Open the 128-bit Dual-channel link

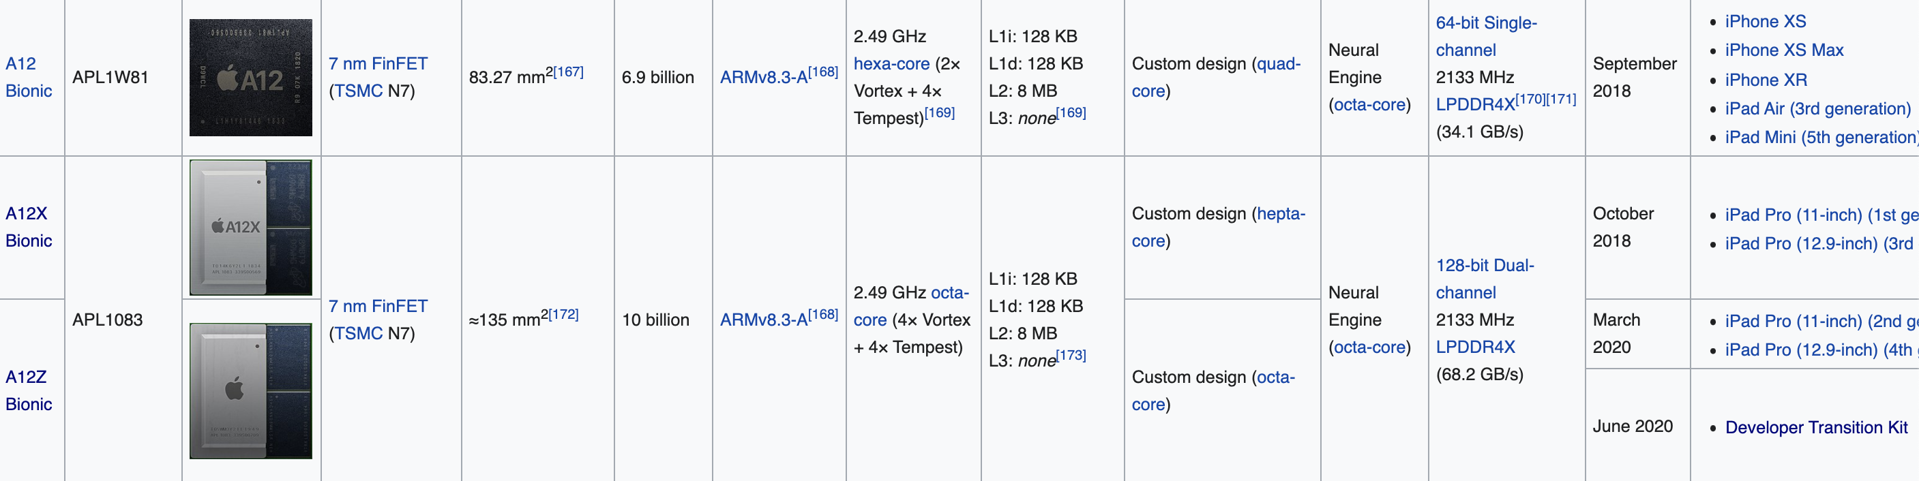tap(1485, 279)
